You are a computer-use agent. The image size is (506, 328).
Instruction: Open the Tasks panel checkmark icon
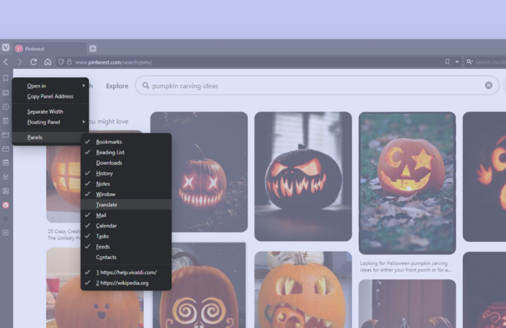[5, 177]
